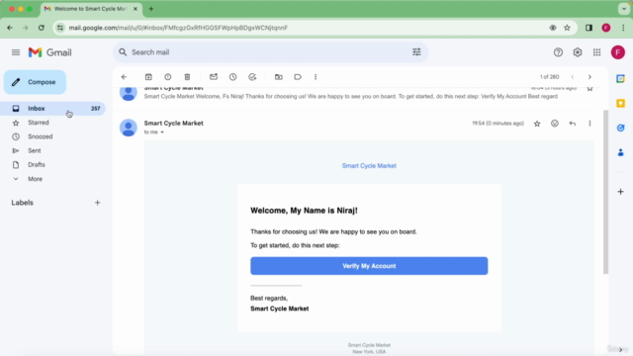Click the Verify My Account button
Screen dimensions: 633x356
(x=369, y=266)
